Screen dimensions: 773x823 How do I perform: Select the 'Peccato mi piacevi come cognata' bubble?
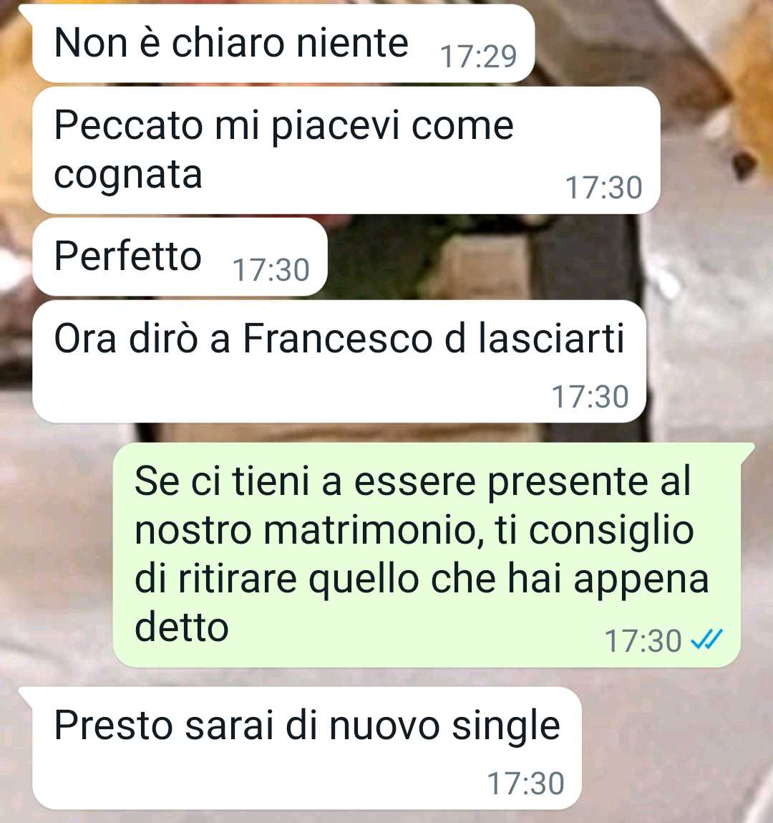point(346,150)
